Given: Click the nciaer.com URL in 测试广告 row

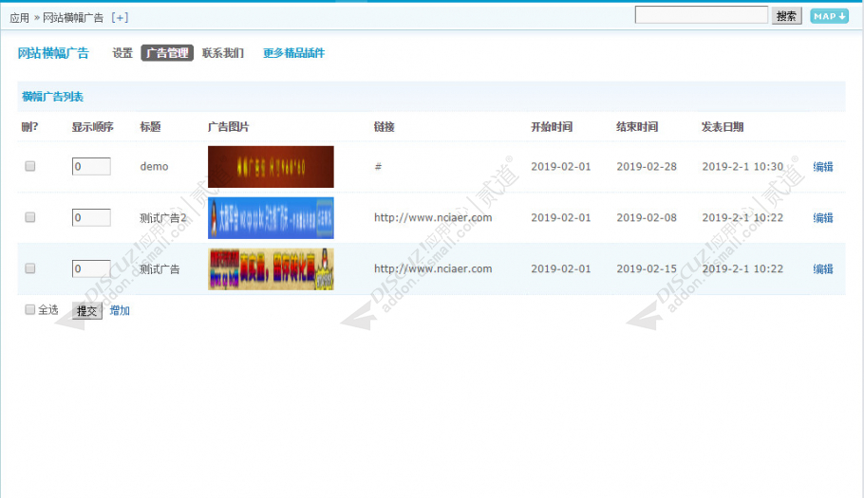Looking at the screenshot, I should click(x=433, y=268).
